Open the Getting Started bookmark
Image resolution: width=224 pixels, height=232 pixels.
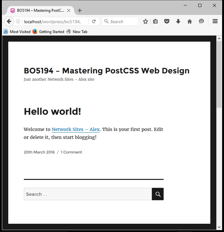click(48, 32)
